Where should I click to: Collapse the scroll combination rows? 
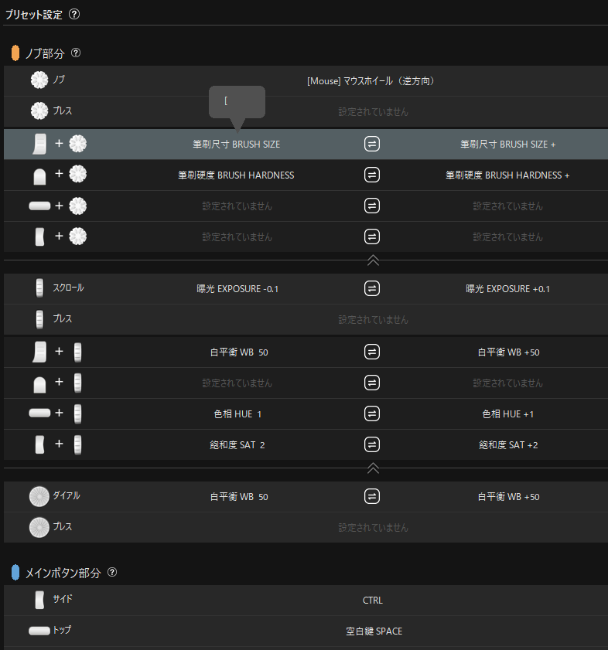(x=372, y=468)
